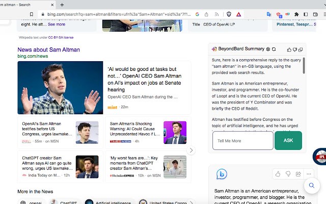Click the address bar URL field

click(x=119, y=14)
